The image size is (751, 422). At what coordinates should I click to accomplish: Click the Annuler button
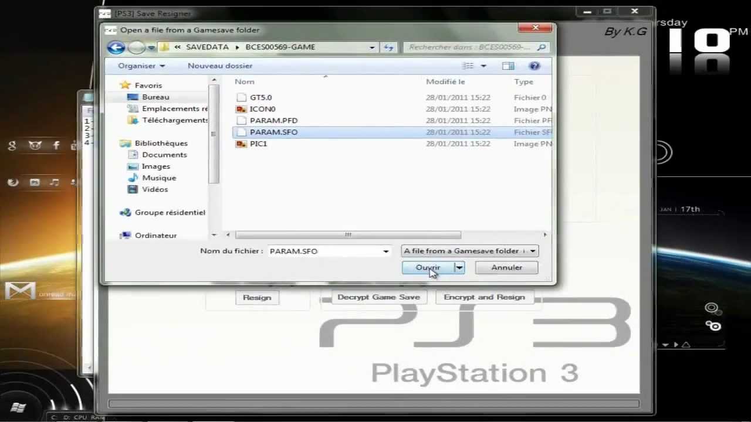click(506, 267)
